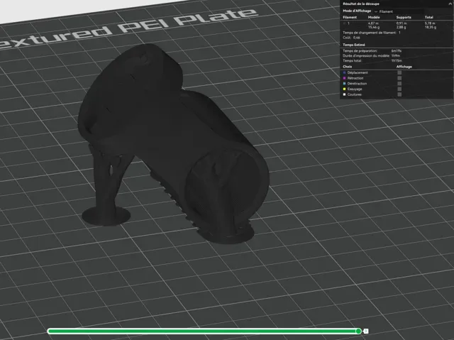Click the Temps de changement de filament line
This screenshot has width=454, height=340.
372,33
